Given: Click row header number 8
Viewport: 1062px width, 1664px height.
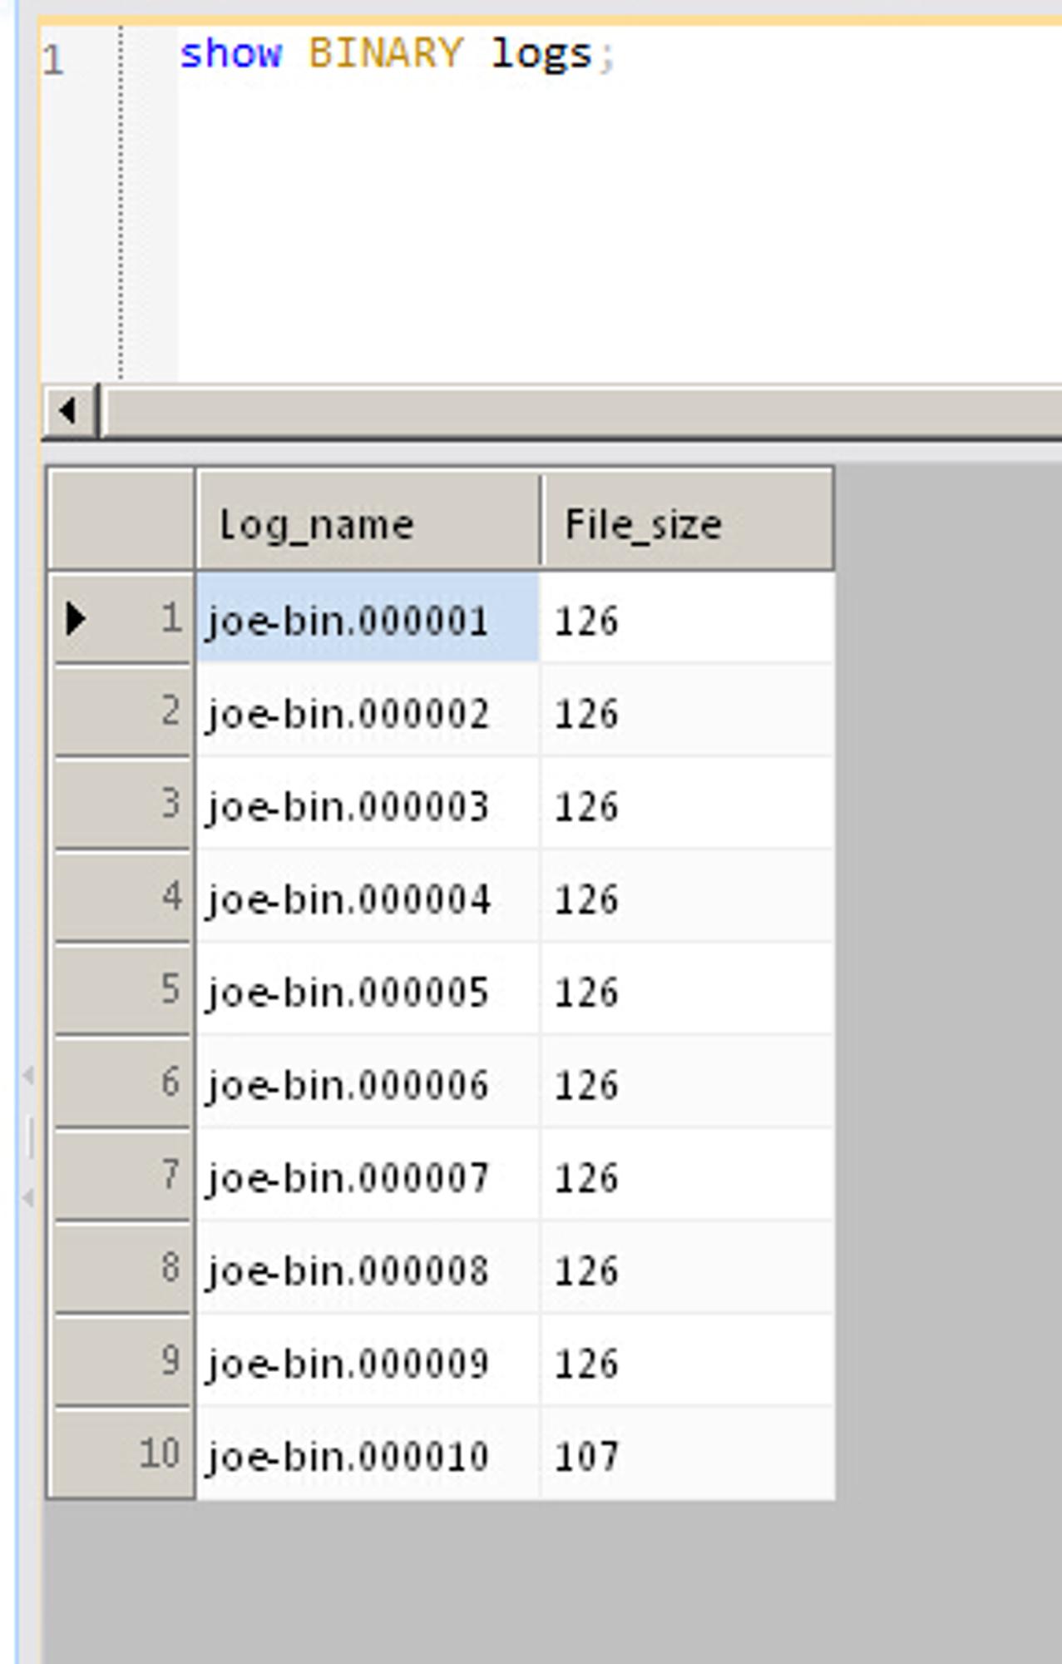Looking at the screenshot, I should 122,1269.
